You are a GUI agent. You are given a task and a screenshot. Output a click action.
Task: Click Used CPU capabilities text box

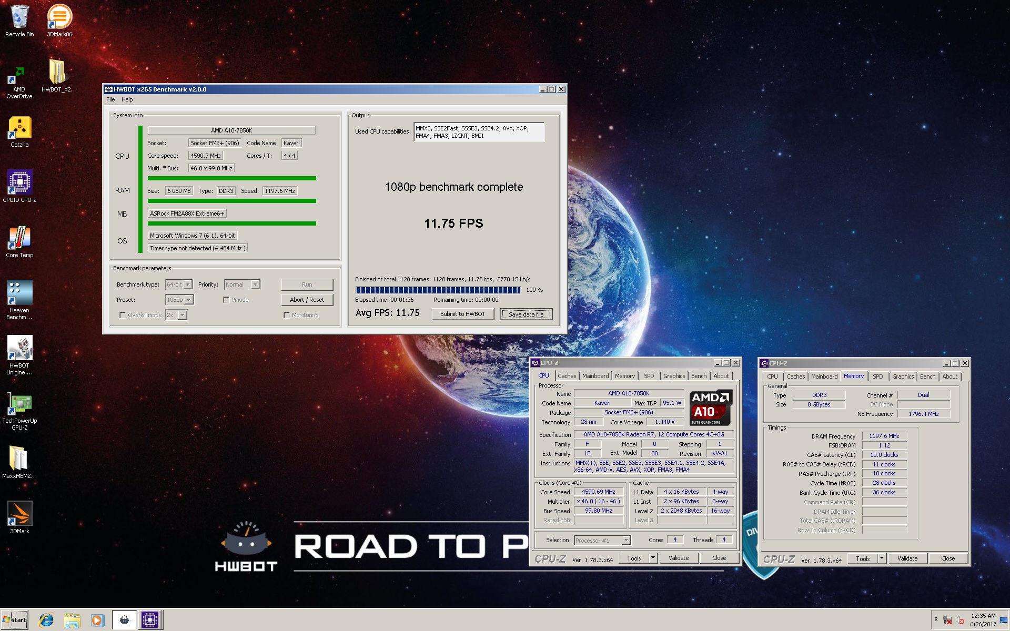(479, 132)
